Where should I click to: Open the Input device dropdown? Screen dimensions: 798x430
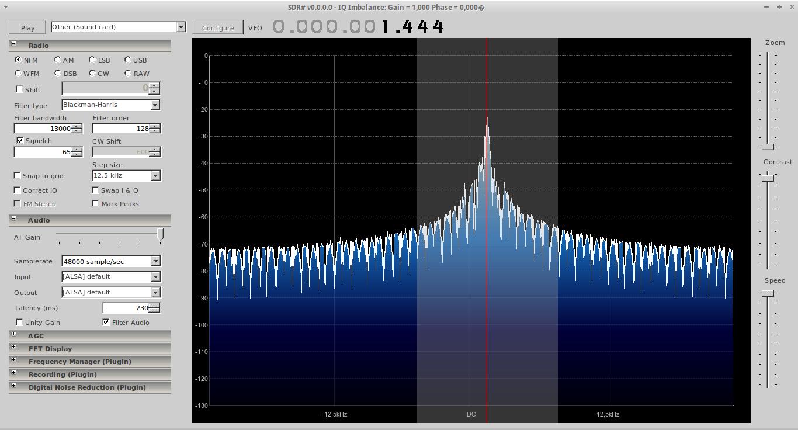(111, 276)
